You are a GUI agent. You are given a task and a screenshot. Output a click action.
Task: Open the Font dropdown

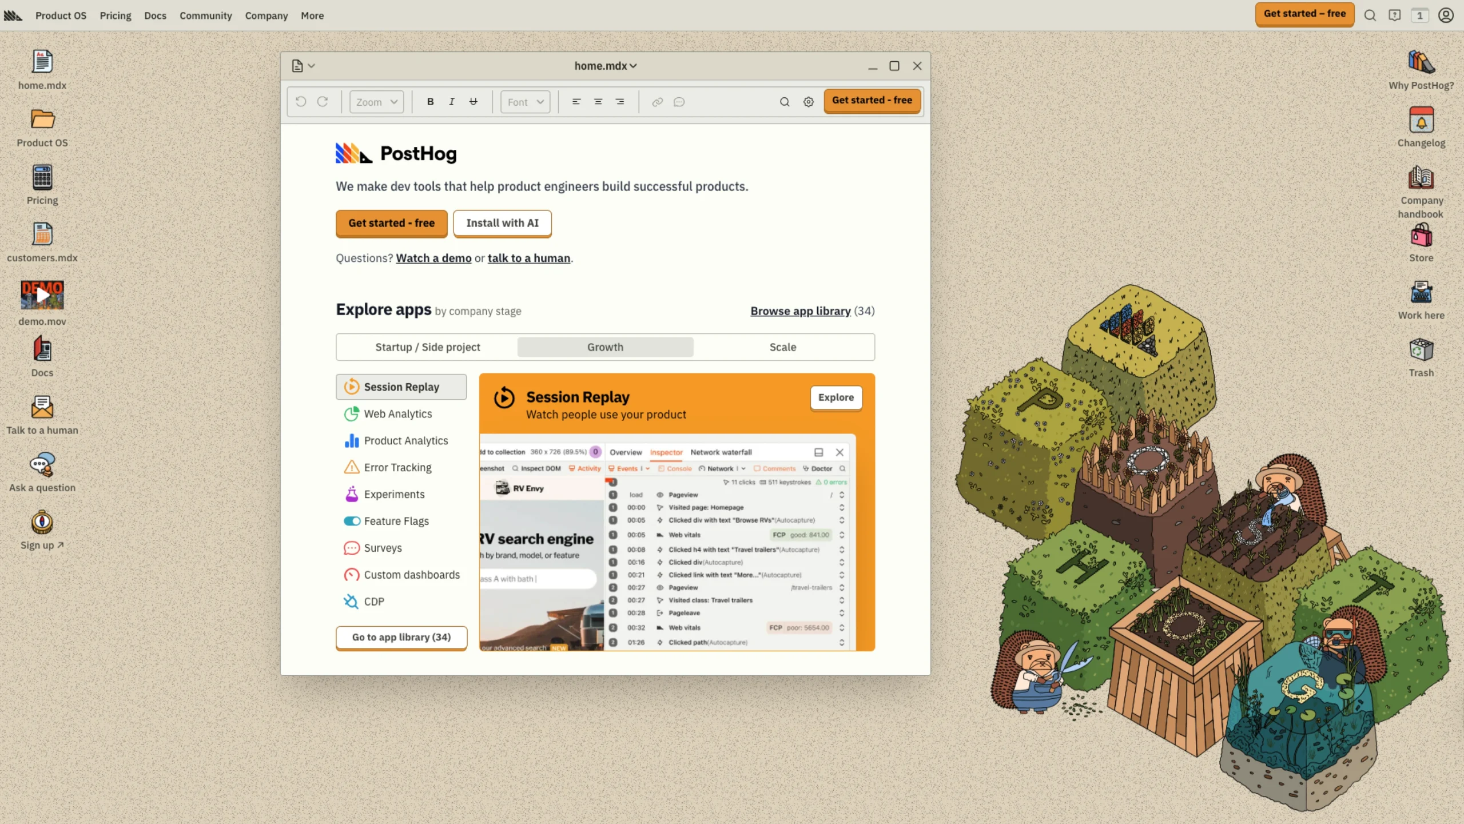(524, 101)
